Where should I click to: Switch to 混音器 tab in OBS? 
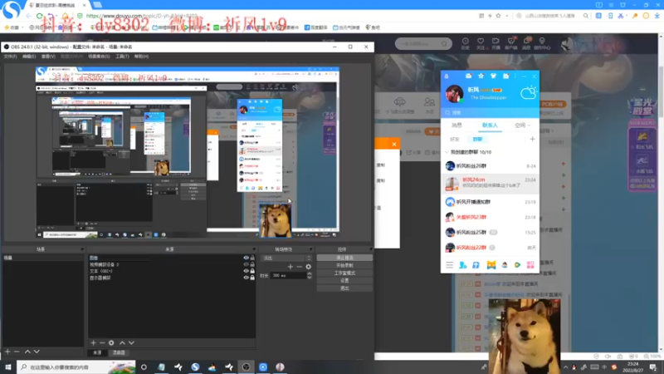point(119,352)
